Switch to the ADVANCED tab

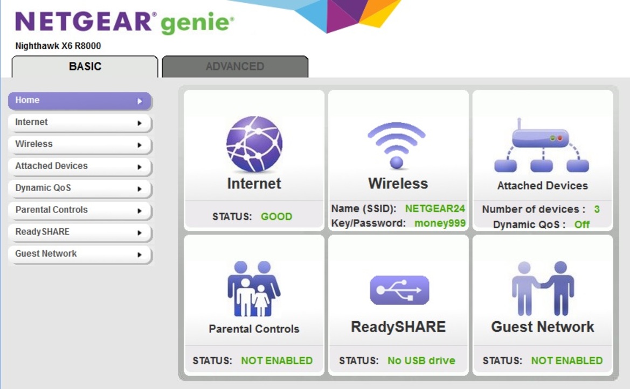(235, 67)
